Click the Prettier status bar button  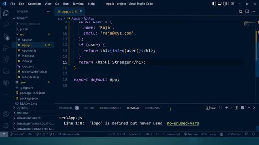[x=234, y=134]
